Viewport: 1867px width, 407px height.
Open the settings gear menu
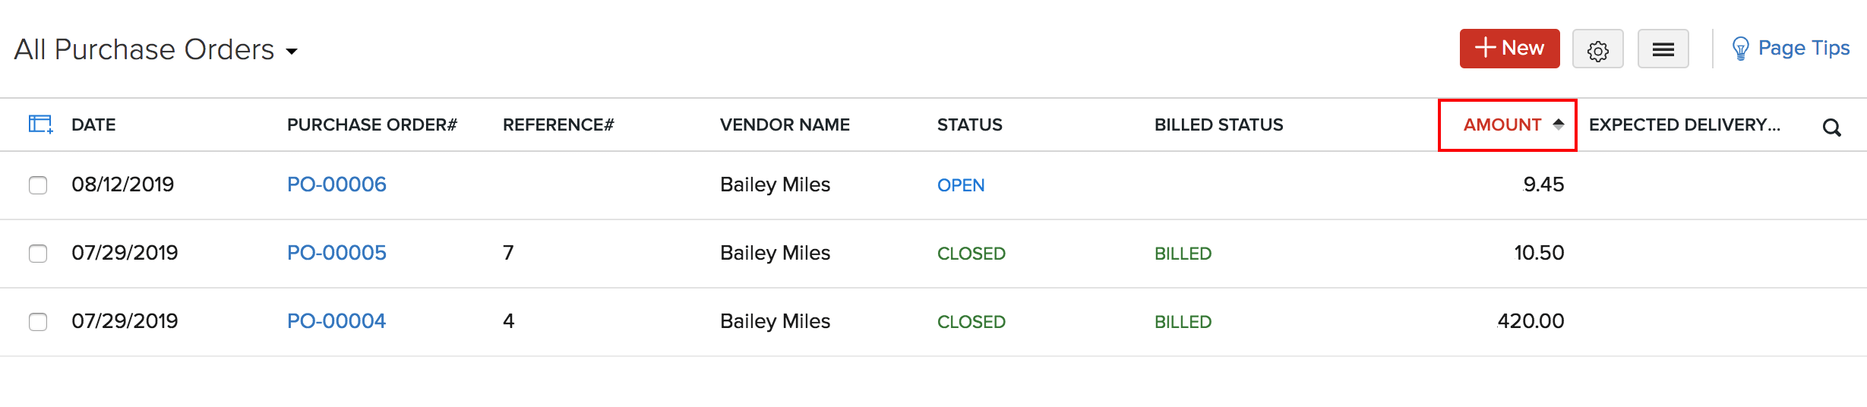point(1597,50)
